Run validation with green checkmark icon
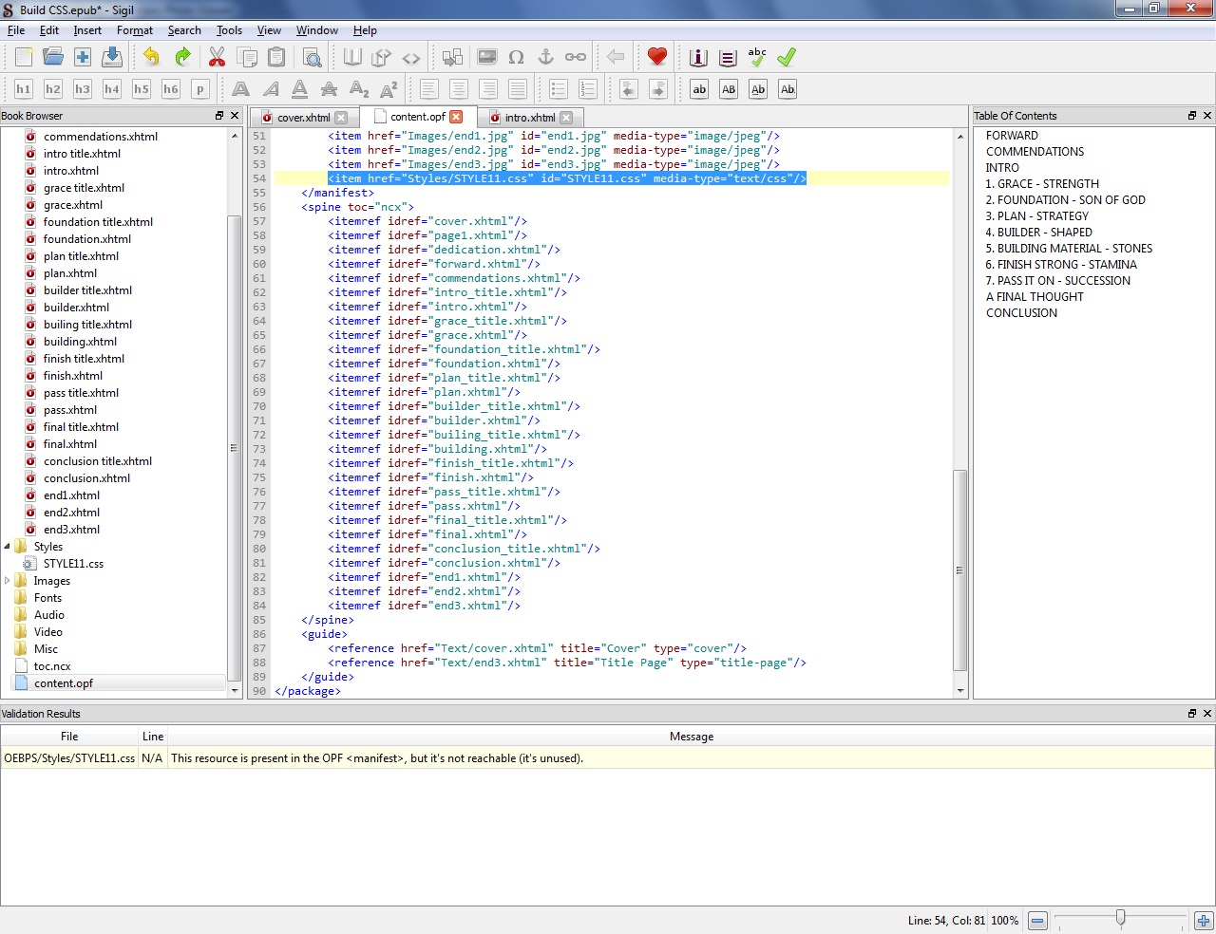The image size is (1216, 934). [x=787, y=57]
